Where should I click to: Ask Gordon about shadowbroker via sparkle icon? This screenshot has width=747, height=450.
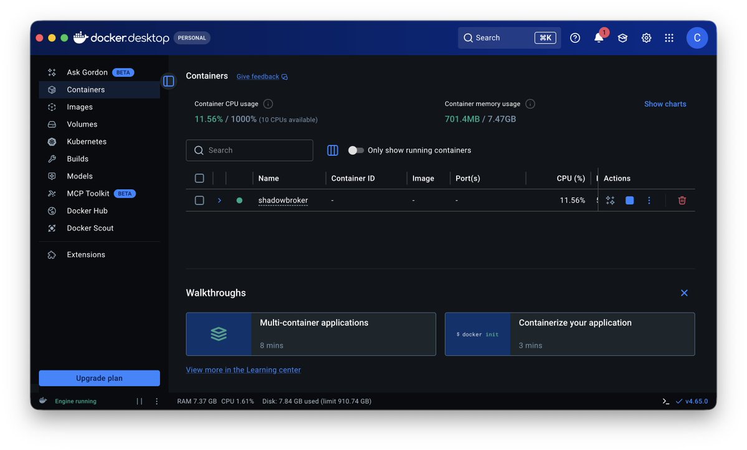point(611,200)
